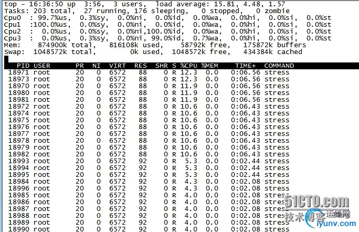The image size is (359, 232).
Task: Click the Tasks 203 total text
Action: click(x=38, y=11)
